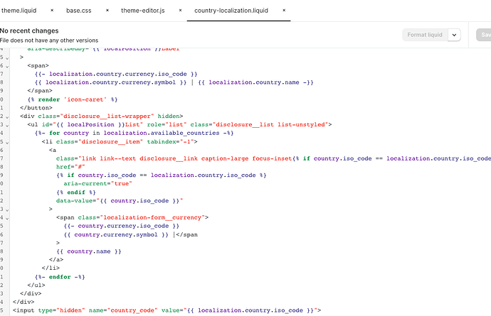
Task: Close the theme-editor.js tab
Action: tap(179, 12)
